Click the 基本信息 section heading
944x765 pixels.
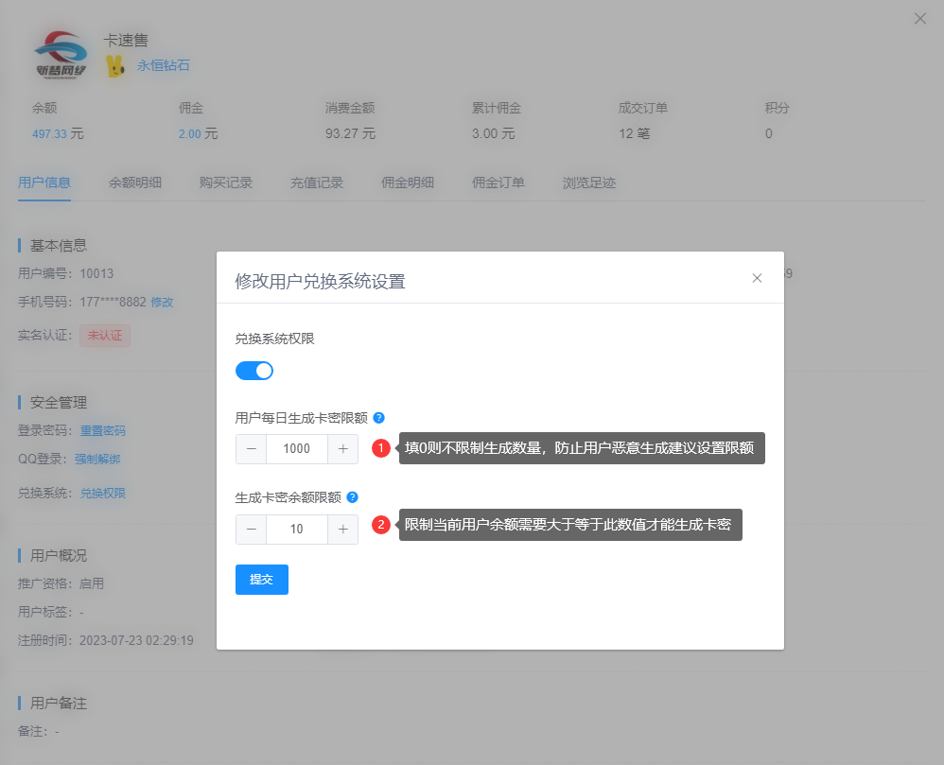coord(59,246)
